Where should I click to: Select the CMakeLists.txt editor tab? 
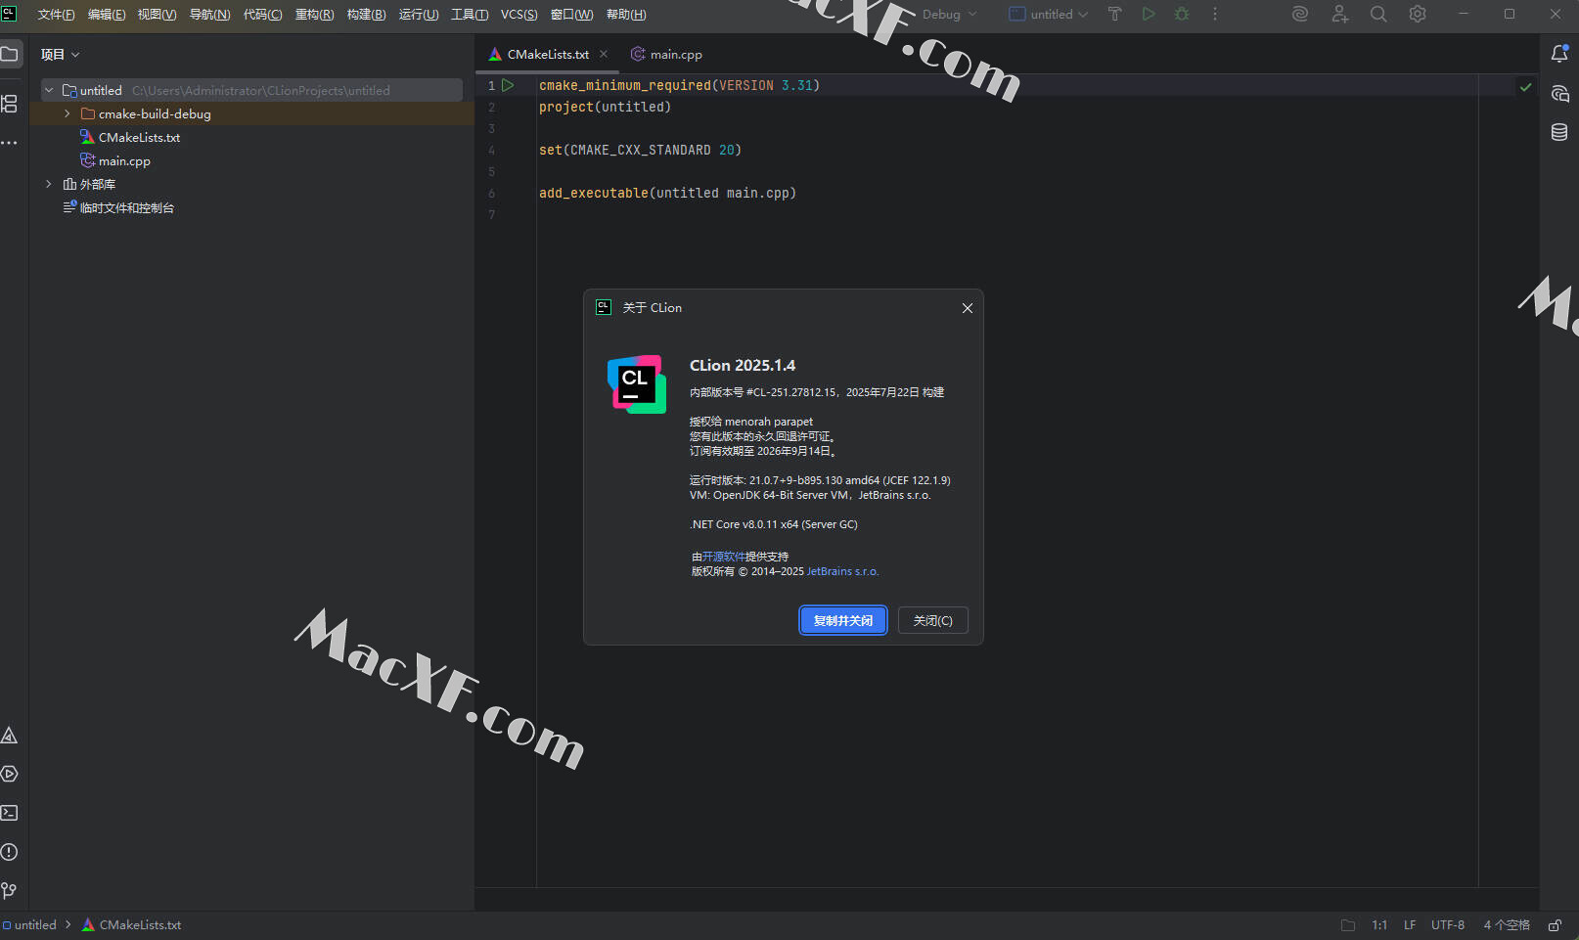click(x=547, y=54)
